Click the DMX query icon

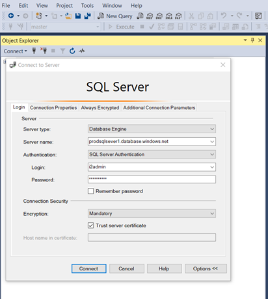(x=159, y=16)
